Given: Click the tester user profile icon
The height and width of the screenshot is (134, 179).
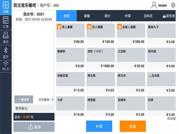Looking at the screenshot, I should pyautogui.click(x=154, y=5).
